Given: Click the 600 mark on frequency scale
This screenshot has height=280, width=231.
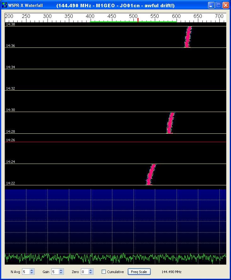Looking at the screenshot, I should [x=176, y=16].
